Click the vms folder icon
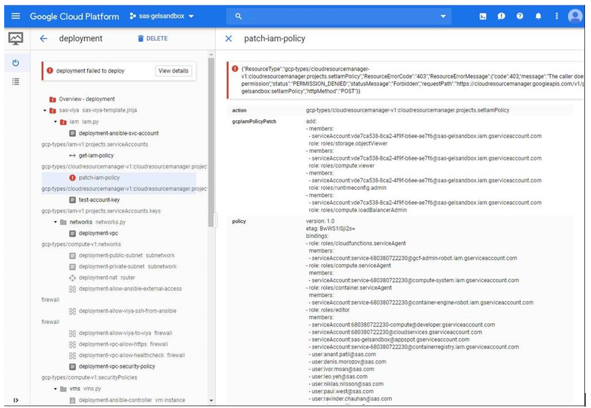The height and width of the screenshot is (408, 591). [63, 389]
